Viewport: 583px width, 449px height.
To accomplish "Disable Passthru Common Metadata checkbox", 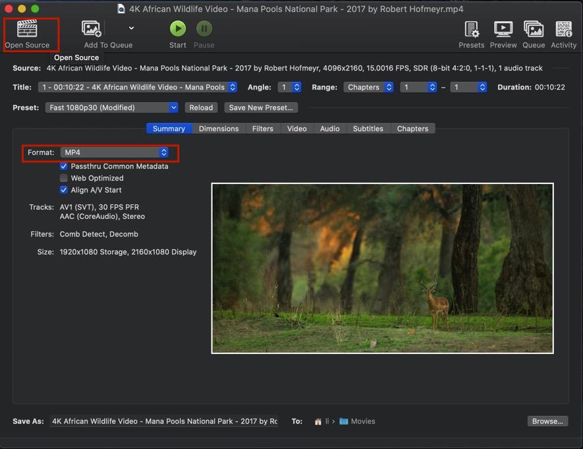I will click(64, 166).
